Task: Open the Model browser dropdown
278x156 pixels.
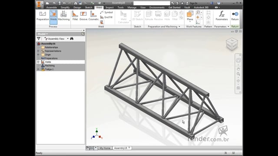Action: pos(43,34)
